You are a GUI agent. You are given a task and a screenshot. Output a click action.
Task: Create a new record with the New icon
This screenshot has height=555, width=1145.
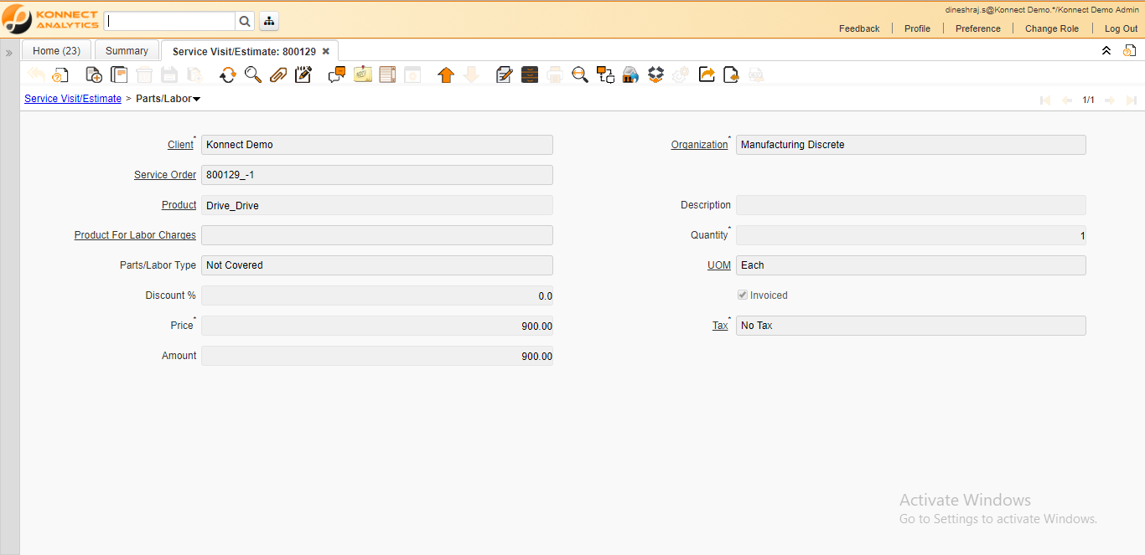click(94, 75)
